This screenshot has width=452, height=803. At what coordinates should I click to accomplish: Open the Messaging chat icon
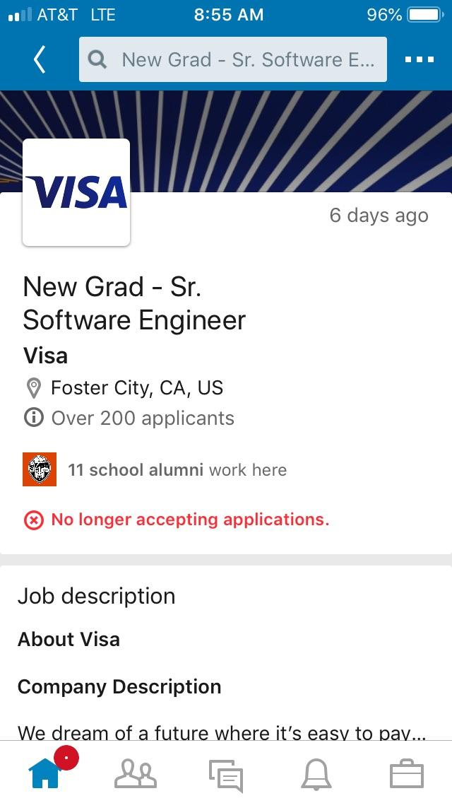tap(226, 775)
